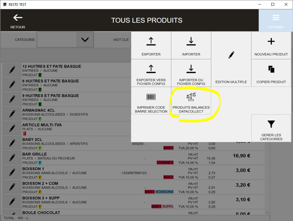This screenshot has width=293, height=221.
Task: Edit BOISSON 2 + COM pencil icon
Action: click(x=12, y=187)
